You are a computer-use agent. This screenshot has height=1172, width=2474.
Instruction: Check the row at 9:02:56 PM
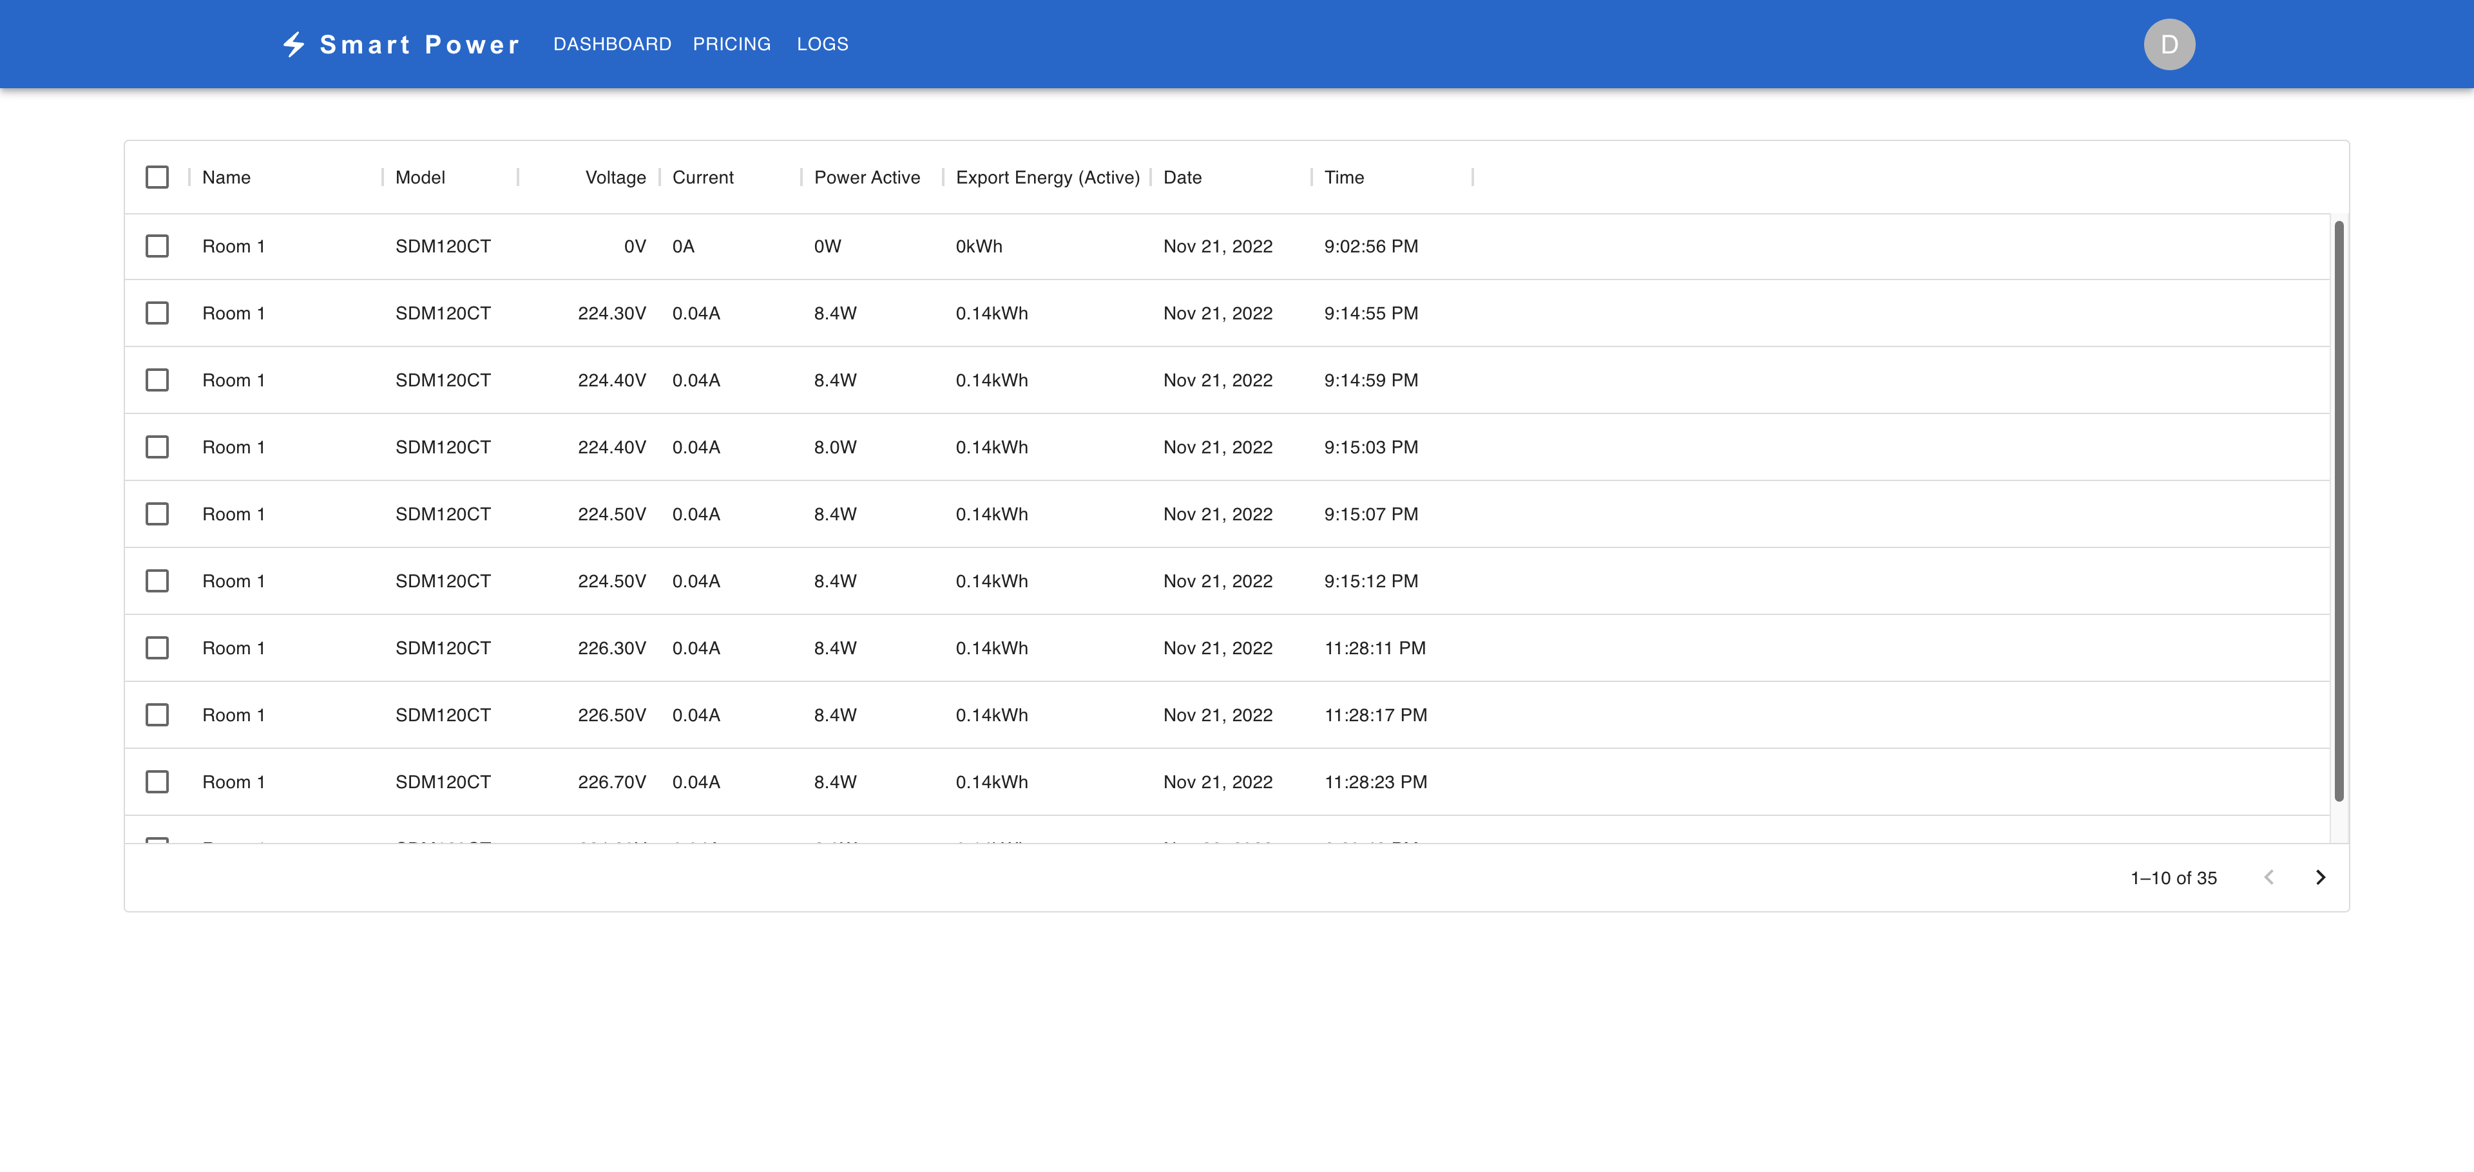pyautogui.click(x=157, y=247)
